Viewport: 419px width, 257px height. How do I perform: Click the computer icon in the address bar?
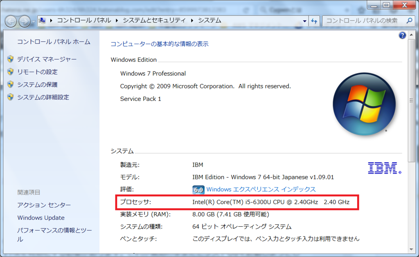coord(42,20)
